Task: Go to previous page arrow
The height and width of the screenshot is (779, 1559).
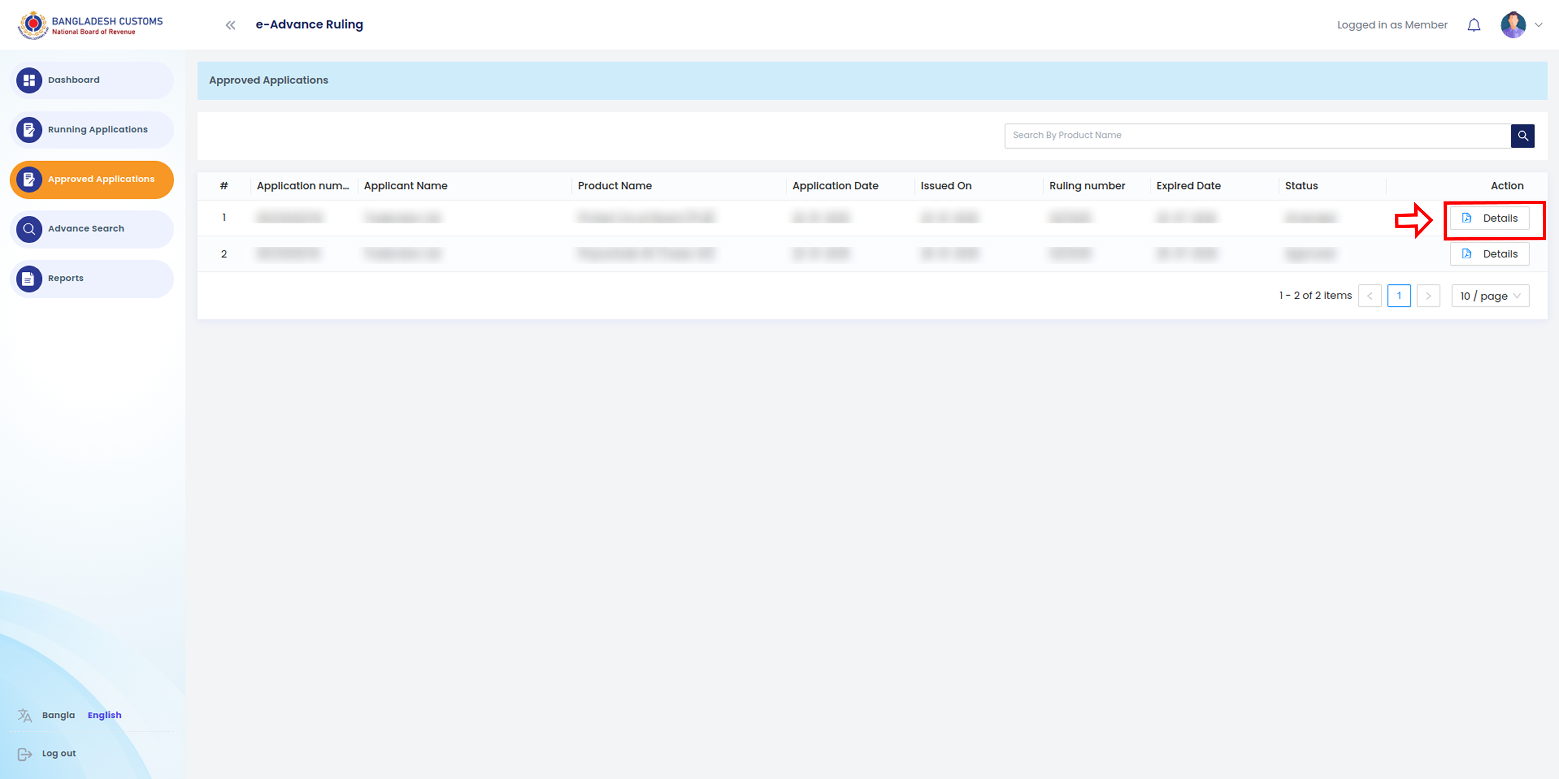Action: pos(1370,295)
